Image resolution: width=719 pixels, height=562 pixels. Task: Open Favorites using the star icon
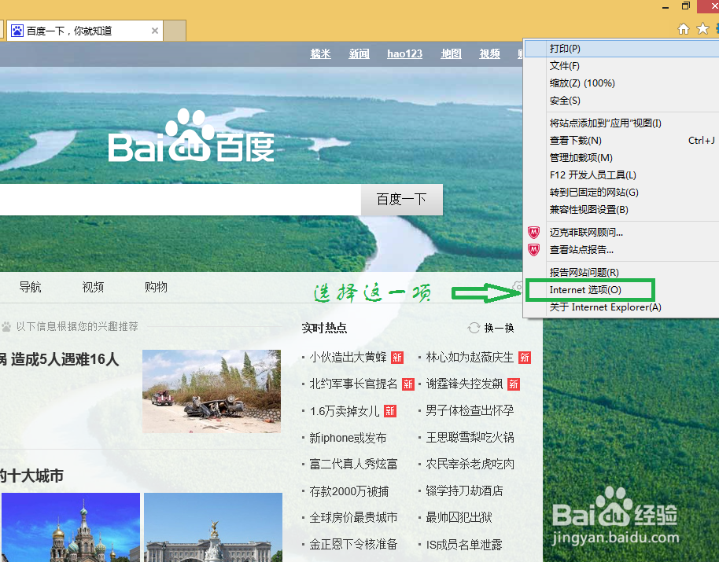tap(702, 28)
